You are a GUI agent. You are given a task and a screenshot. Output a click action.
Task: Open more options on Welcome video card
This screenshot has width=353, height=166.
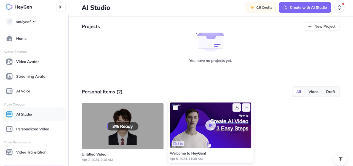click(246, 108)
